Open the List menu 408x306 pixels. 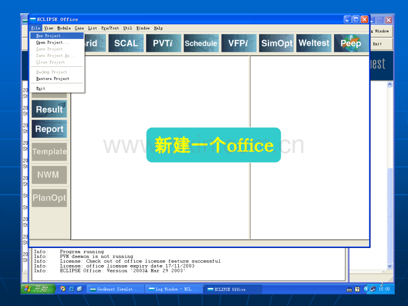coord(92,28)
